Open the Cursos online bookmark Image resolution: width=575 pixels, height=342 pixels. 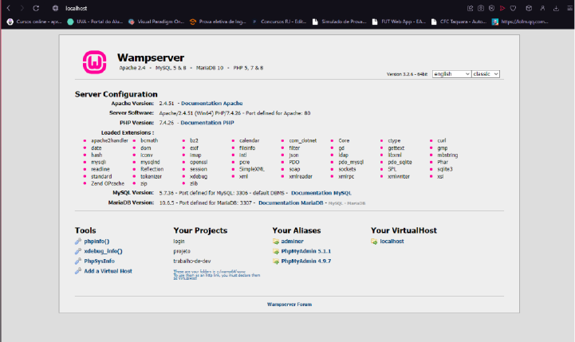(x=34, y=22)
